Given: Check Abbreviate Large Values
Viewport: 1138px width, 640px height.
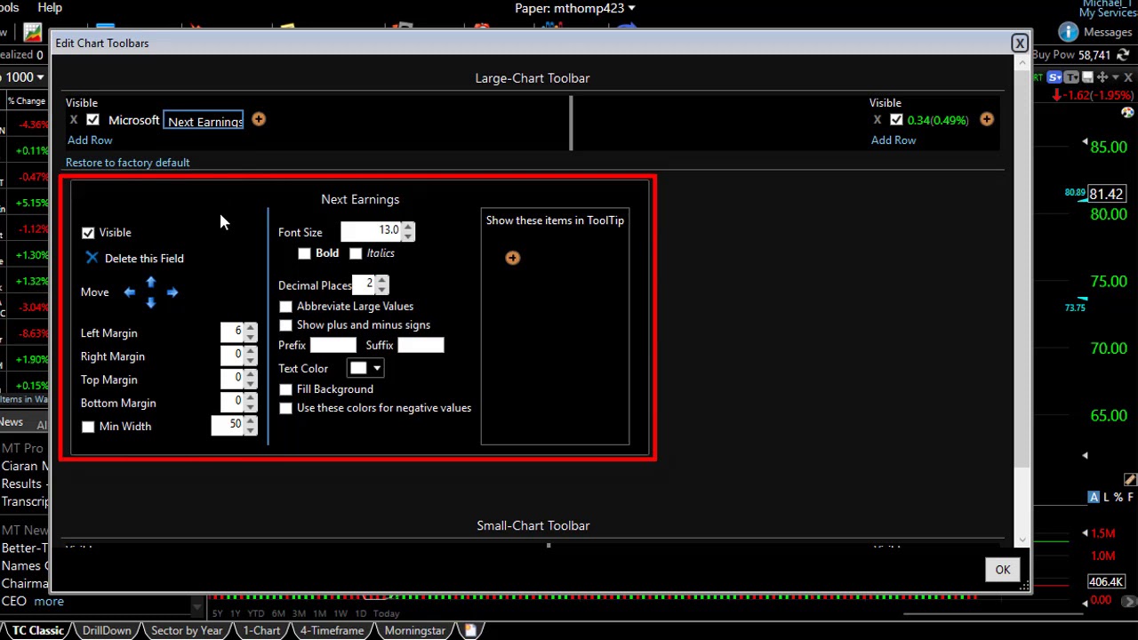Looking at the screenshot, I should [285, 307].
